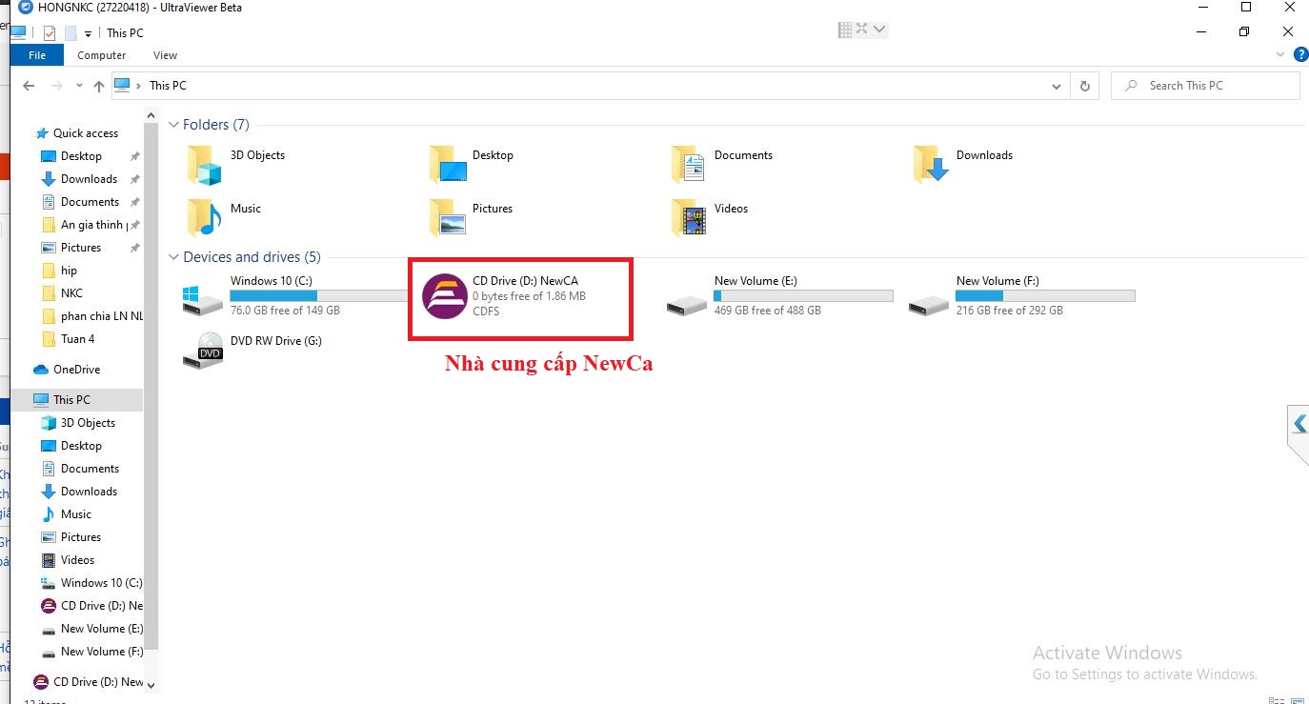Click the UltraViewer fullscreen arrows icon

(861, 29)
